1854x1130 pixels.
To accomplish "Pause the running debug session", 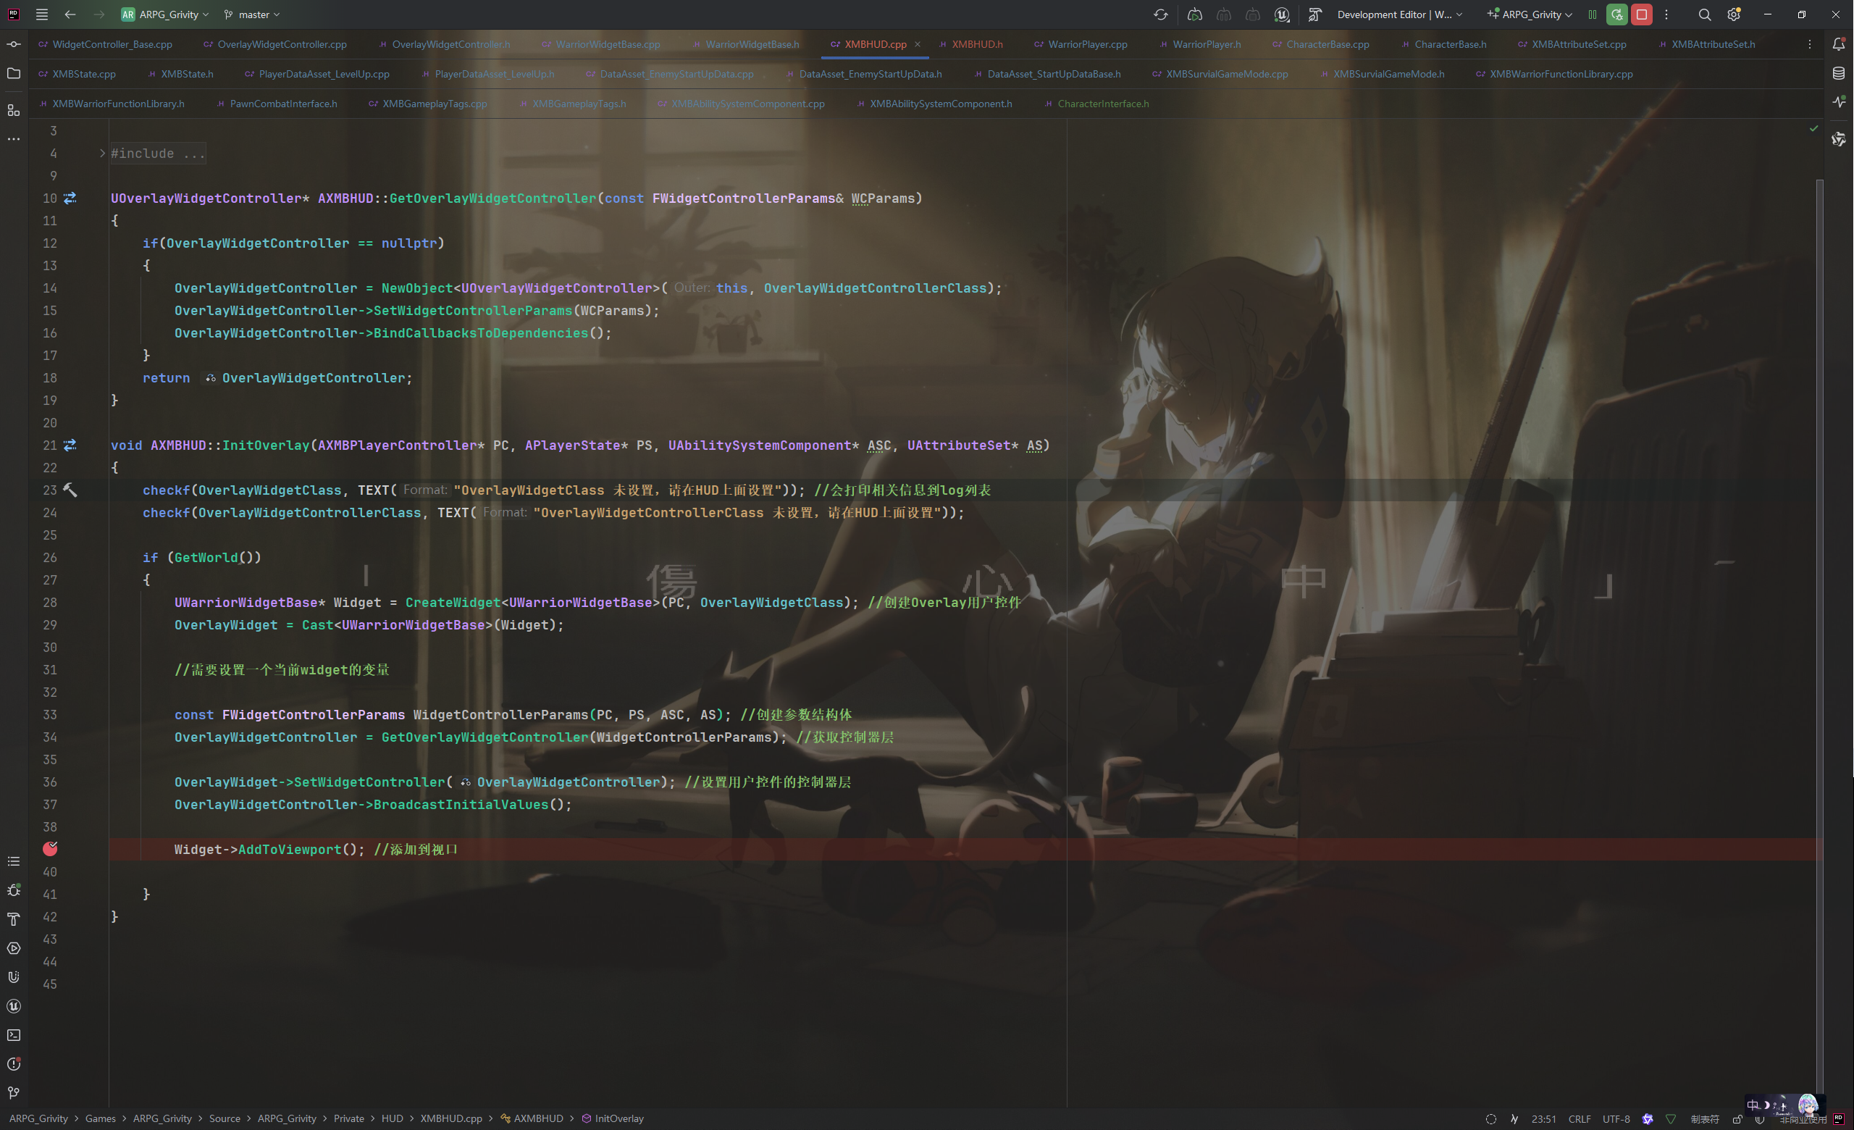I will [1592, 14].
